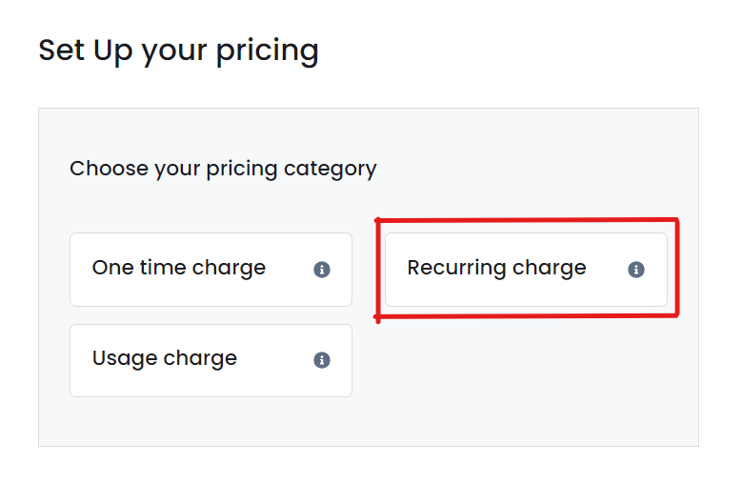
Task: Click the 'Set Up your pricing' heading
Action: pyautogui.click(x=179, y=51)
